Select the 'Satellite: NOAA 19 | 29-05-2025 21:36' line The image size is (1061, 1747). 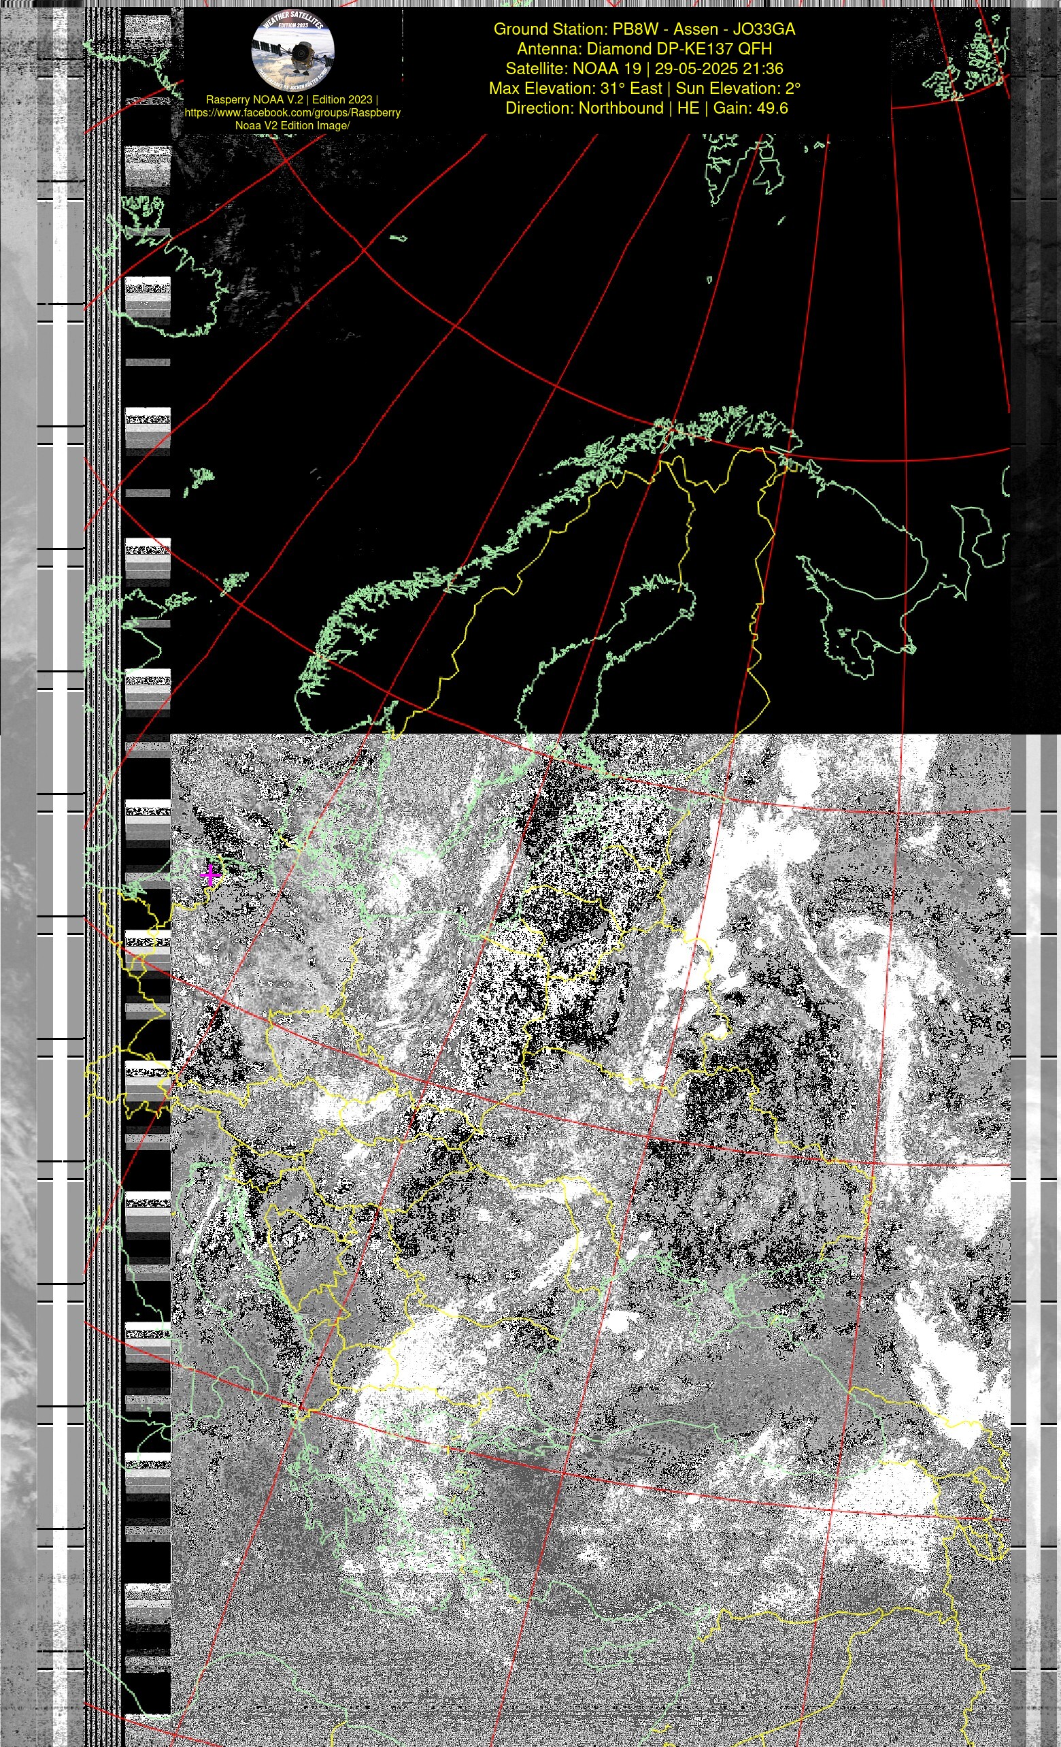[644, 69]
